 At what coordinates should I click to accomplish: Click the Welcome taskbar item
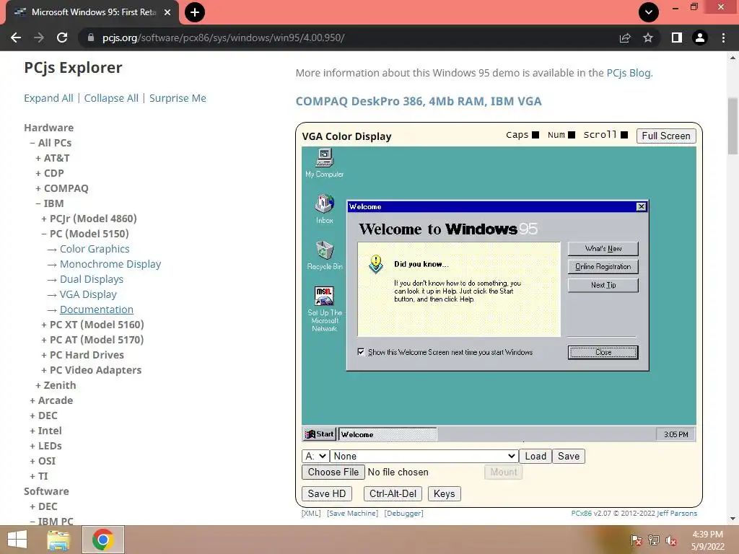coord(388,434)
